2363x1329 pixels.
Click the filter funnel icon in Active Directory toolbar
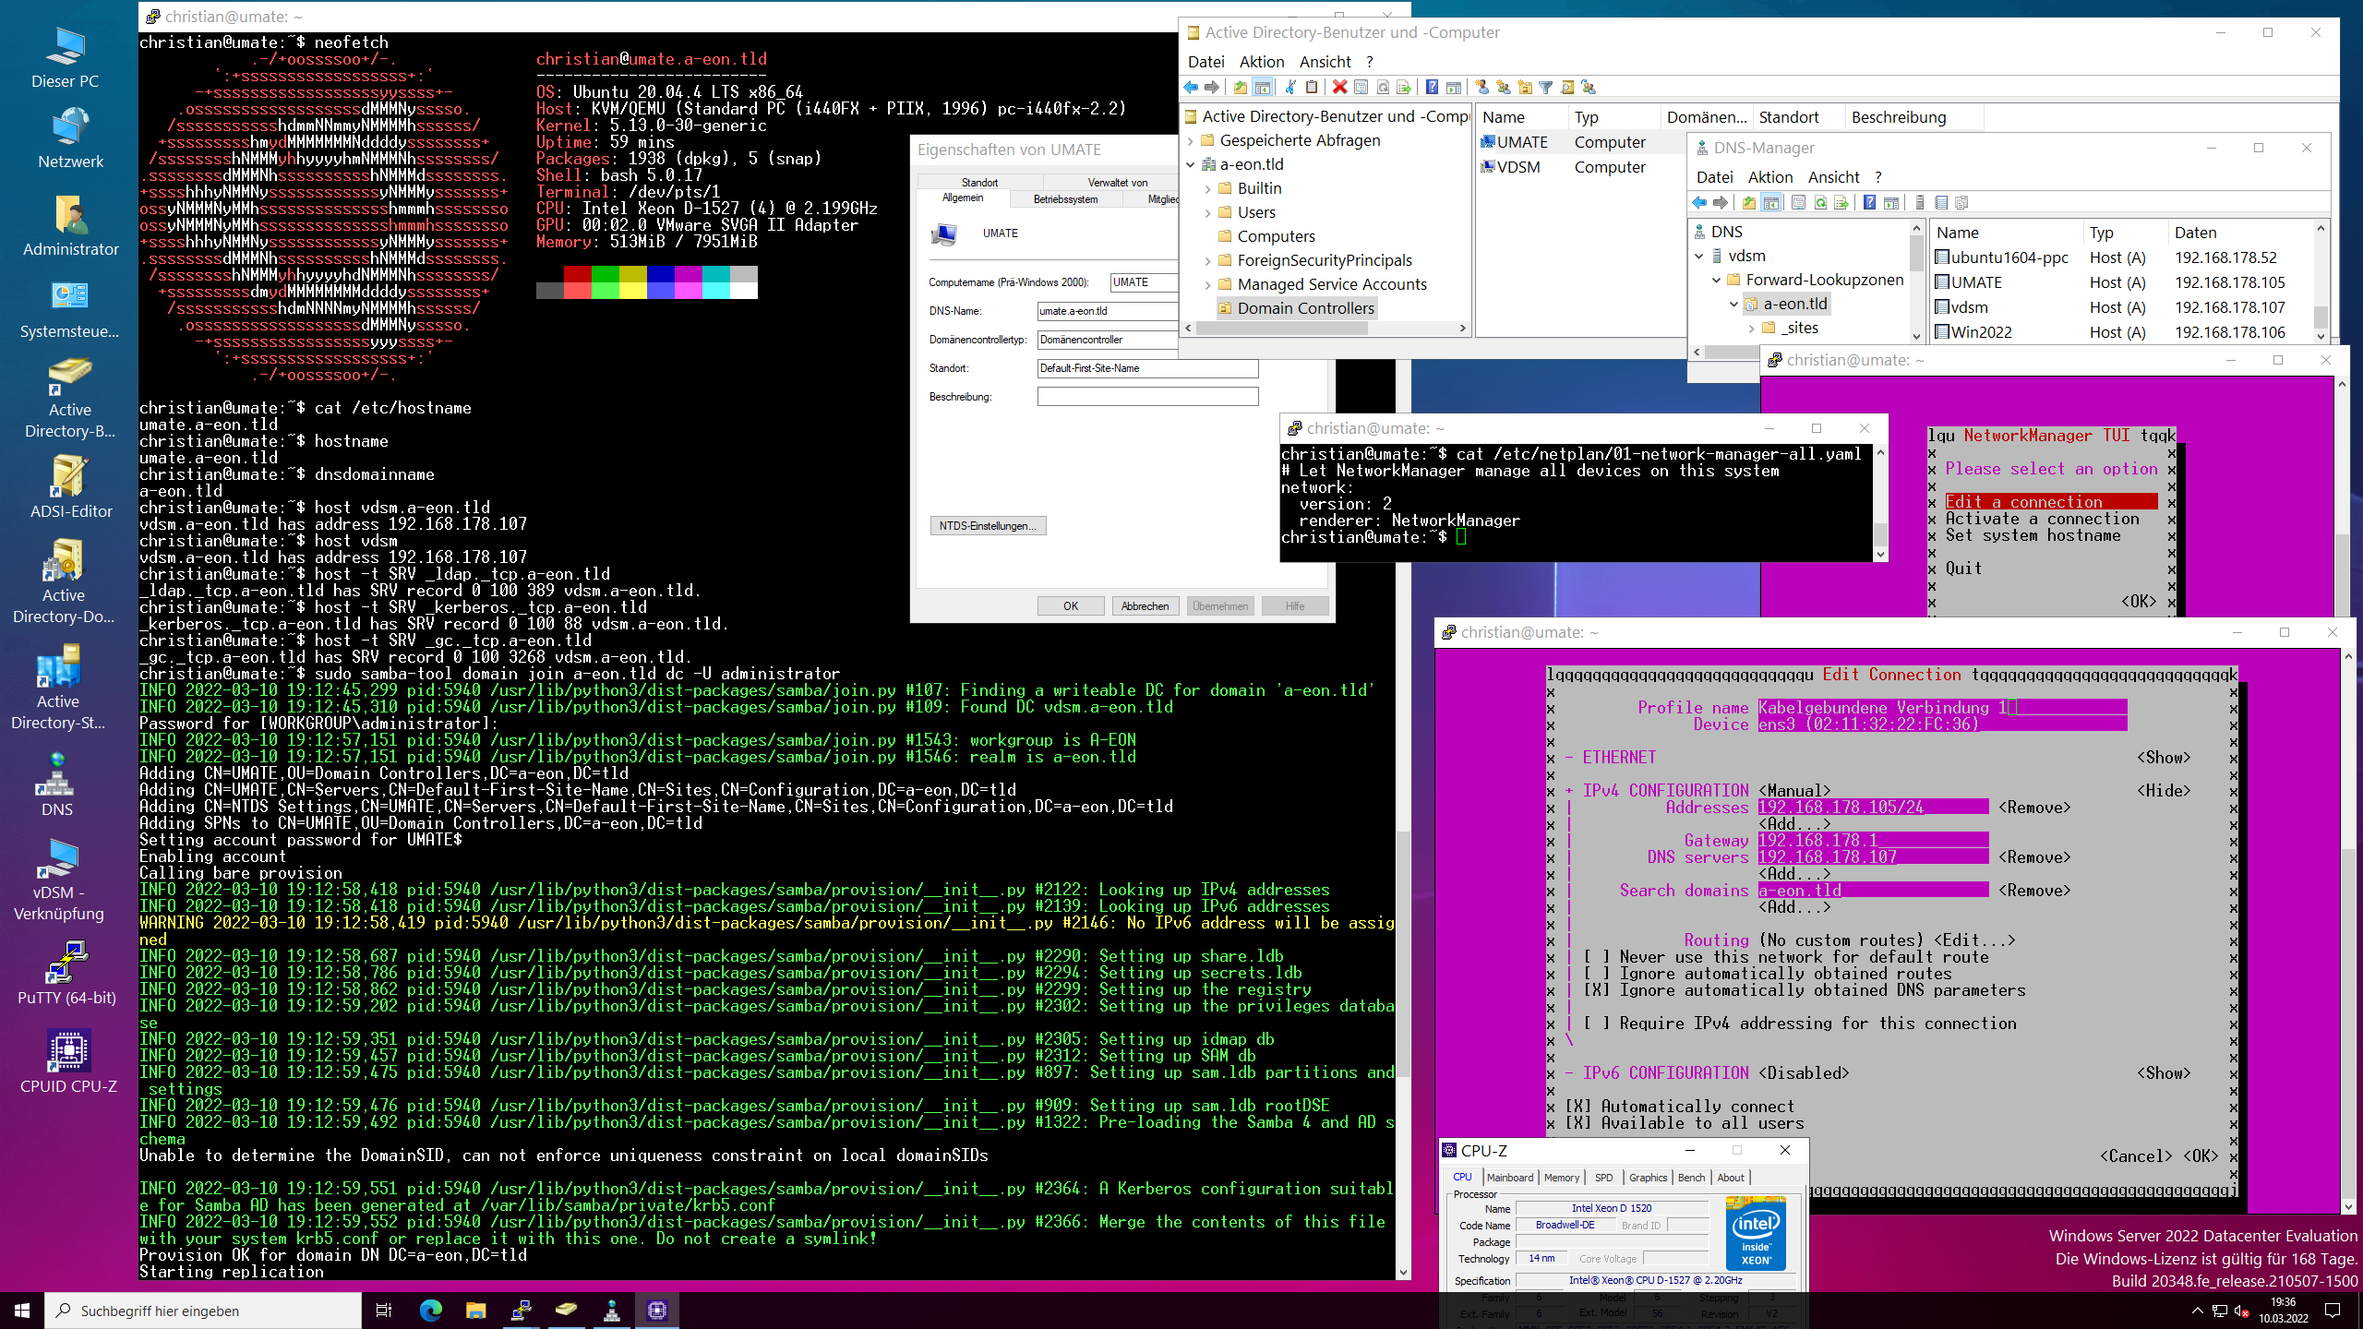[x=1546, y=87]
